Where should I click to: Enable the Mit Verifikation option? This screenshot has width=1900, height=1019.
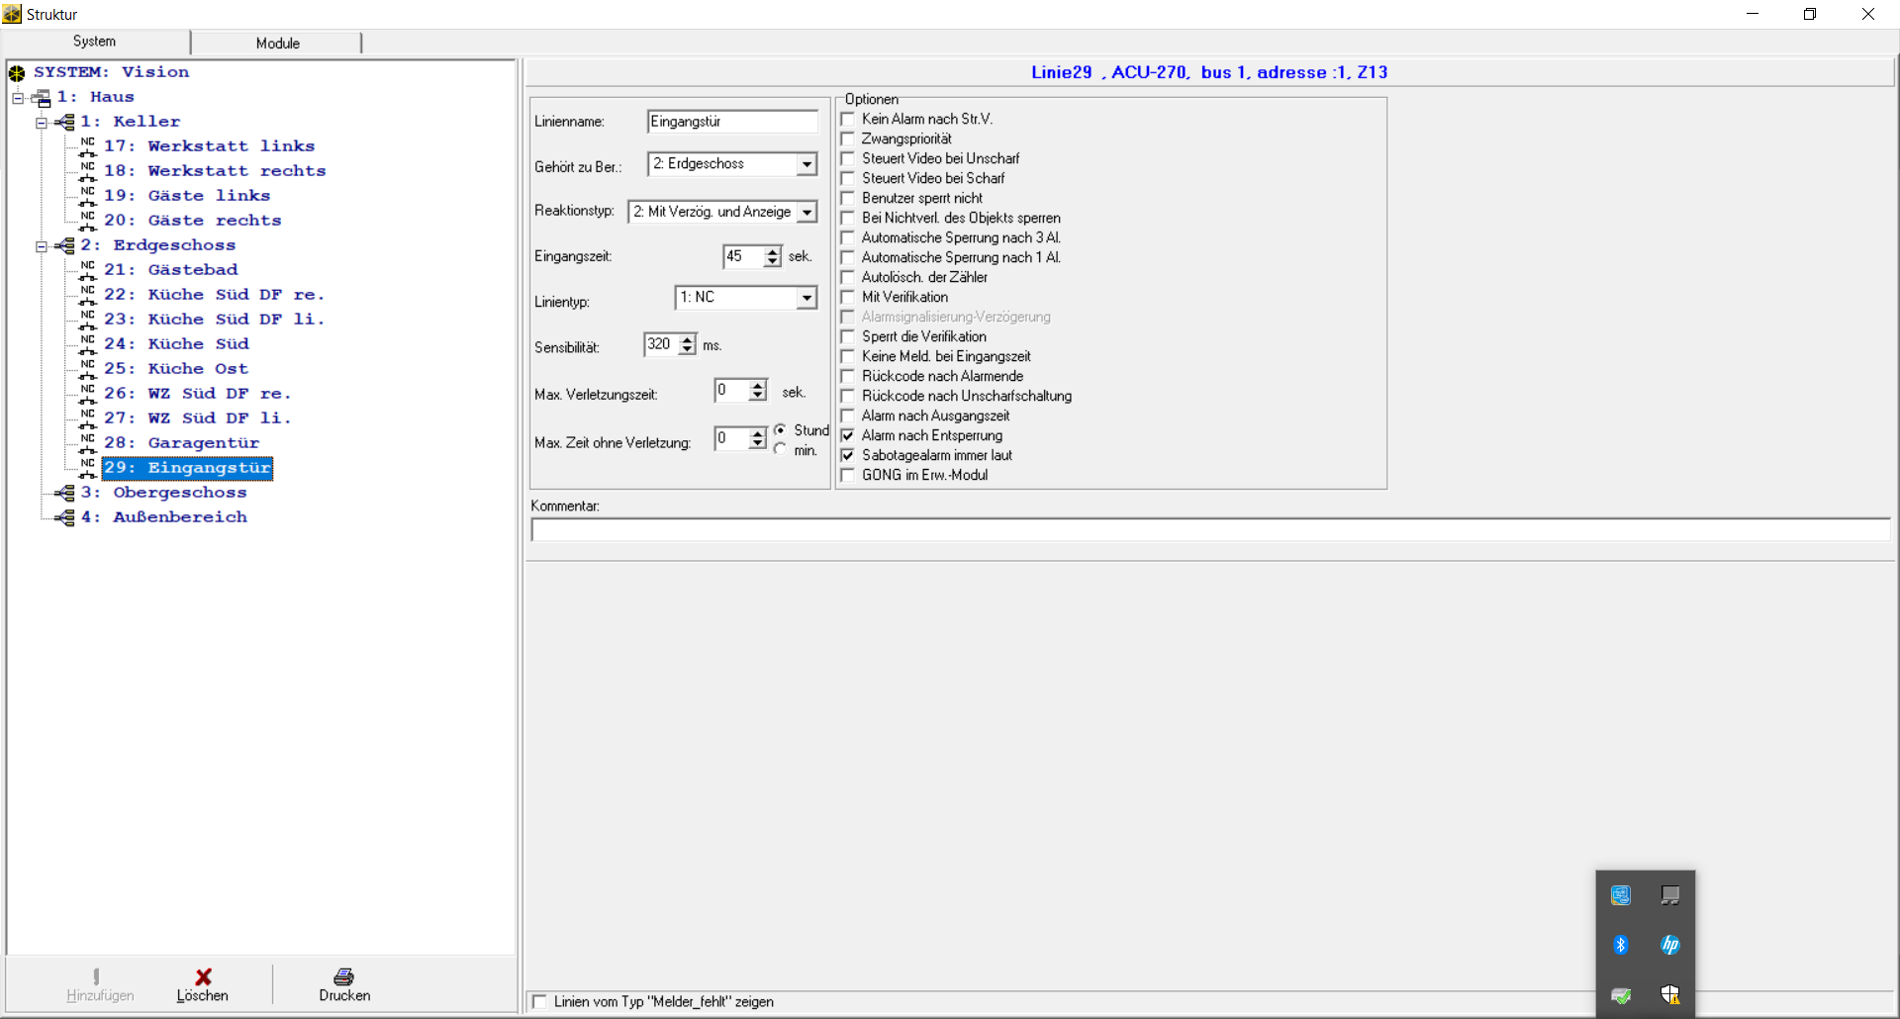click(x=848, y=297)
